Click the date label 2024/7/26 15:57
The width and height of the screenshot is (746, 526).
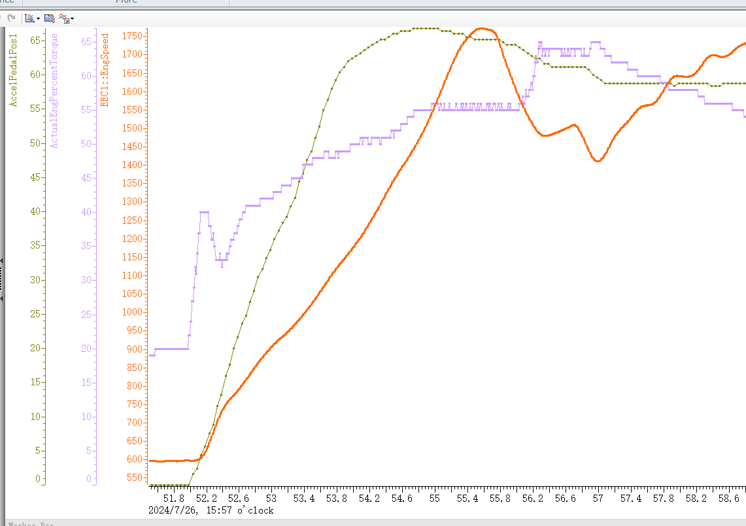(211, 510)
